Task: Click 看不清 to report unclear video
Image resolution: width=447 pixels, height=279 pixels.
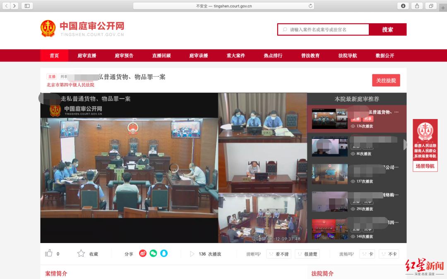Action: pos(279,253)
